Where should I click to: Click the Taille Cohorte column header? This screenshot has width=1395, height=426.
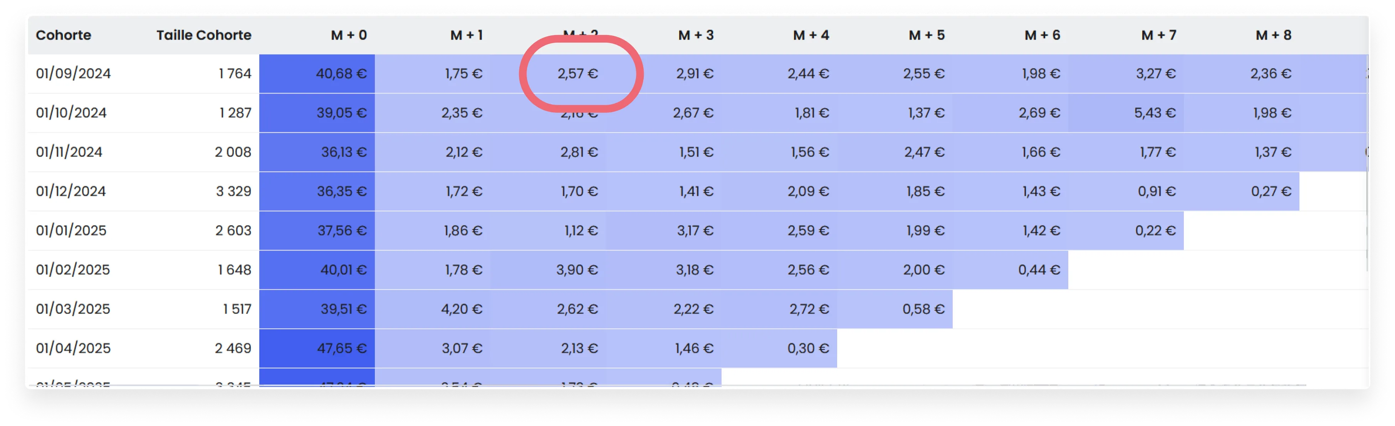(204, 35)
